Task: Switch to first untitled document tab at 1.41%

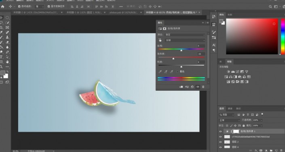Action: [x=36, y=12]
